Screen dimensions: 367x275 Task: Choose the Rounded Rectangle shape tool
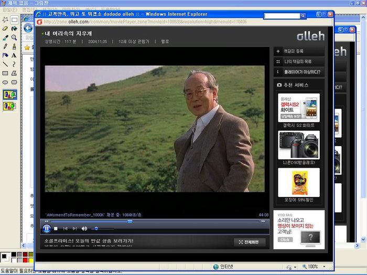point(14,82)
